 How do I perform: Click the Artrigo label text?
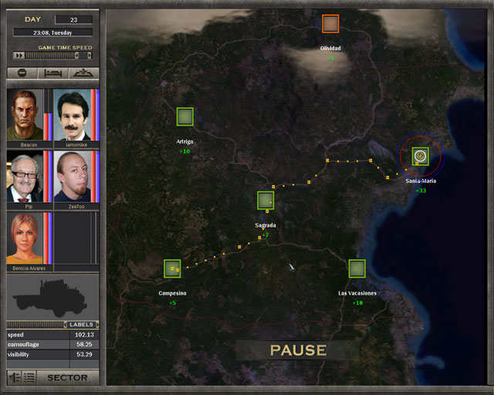[184, 141]
